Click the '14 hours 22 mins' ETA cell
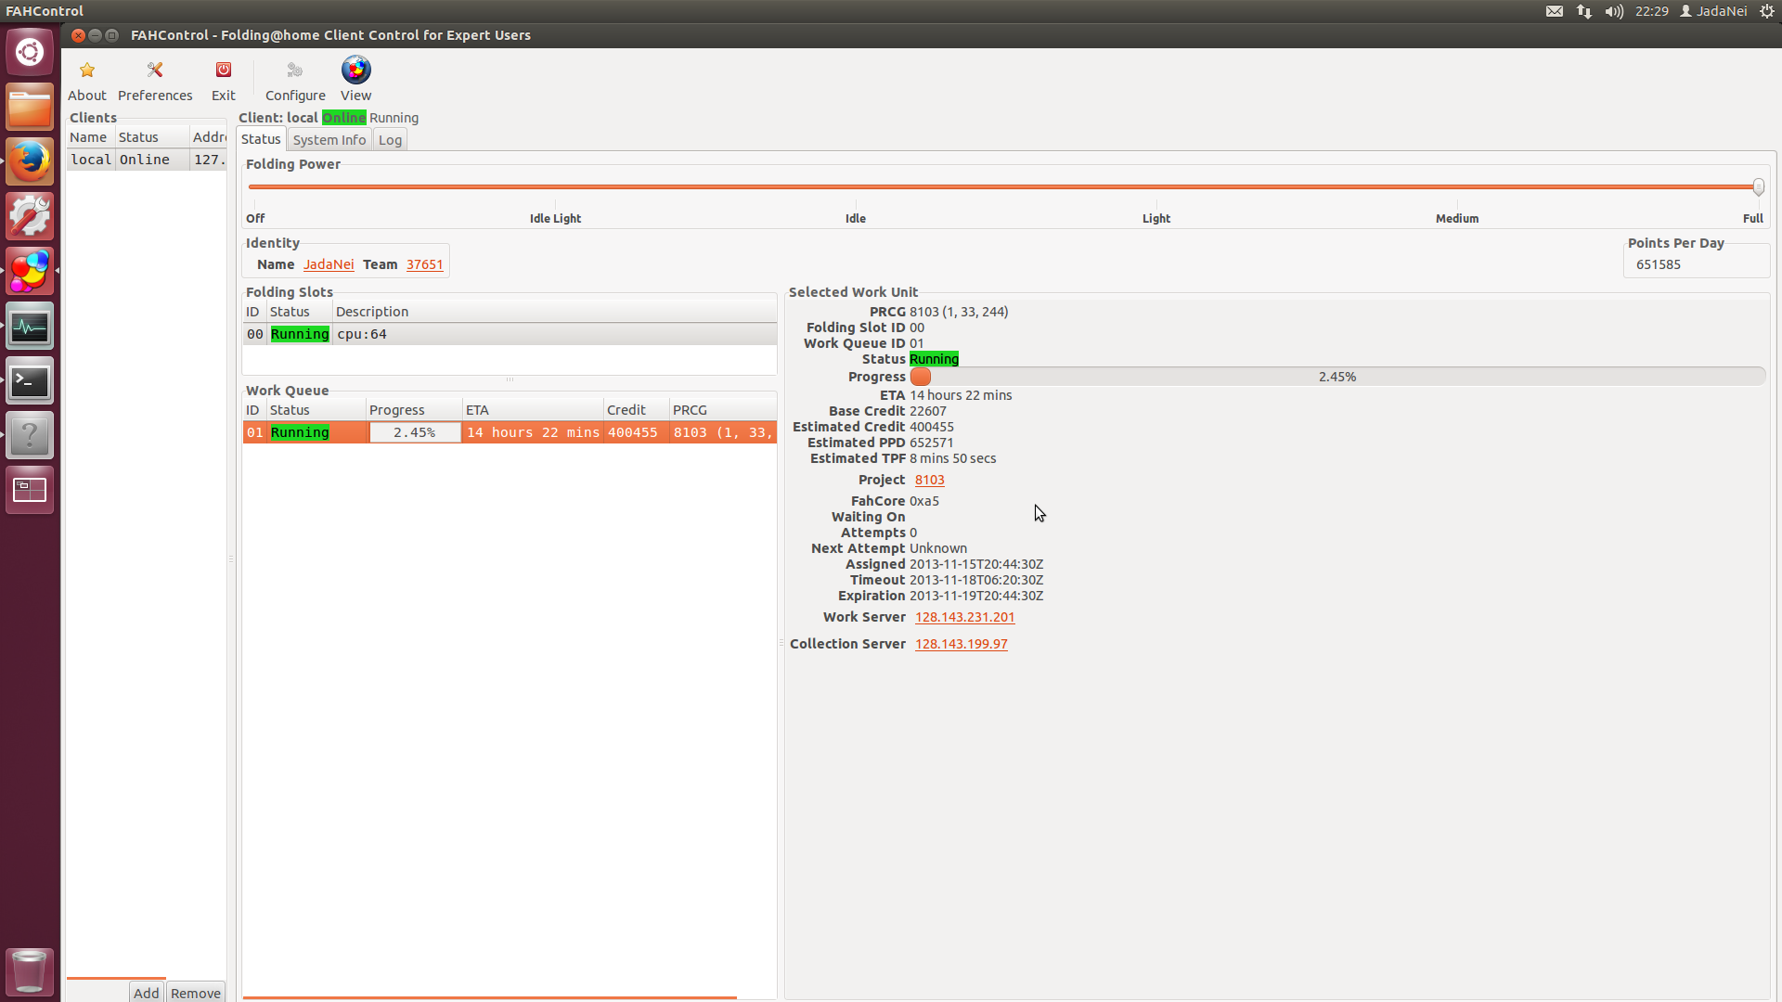Screen dimensions: 1782x1002 [533, 432]
